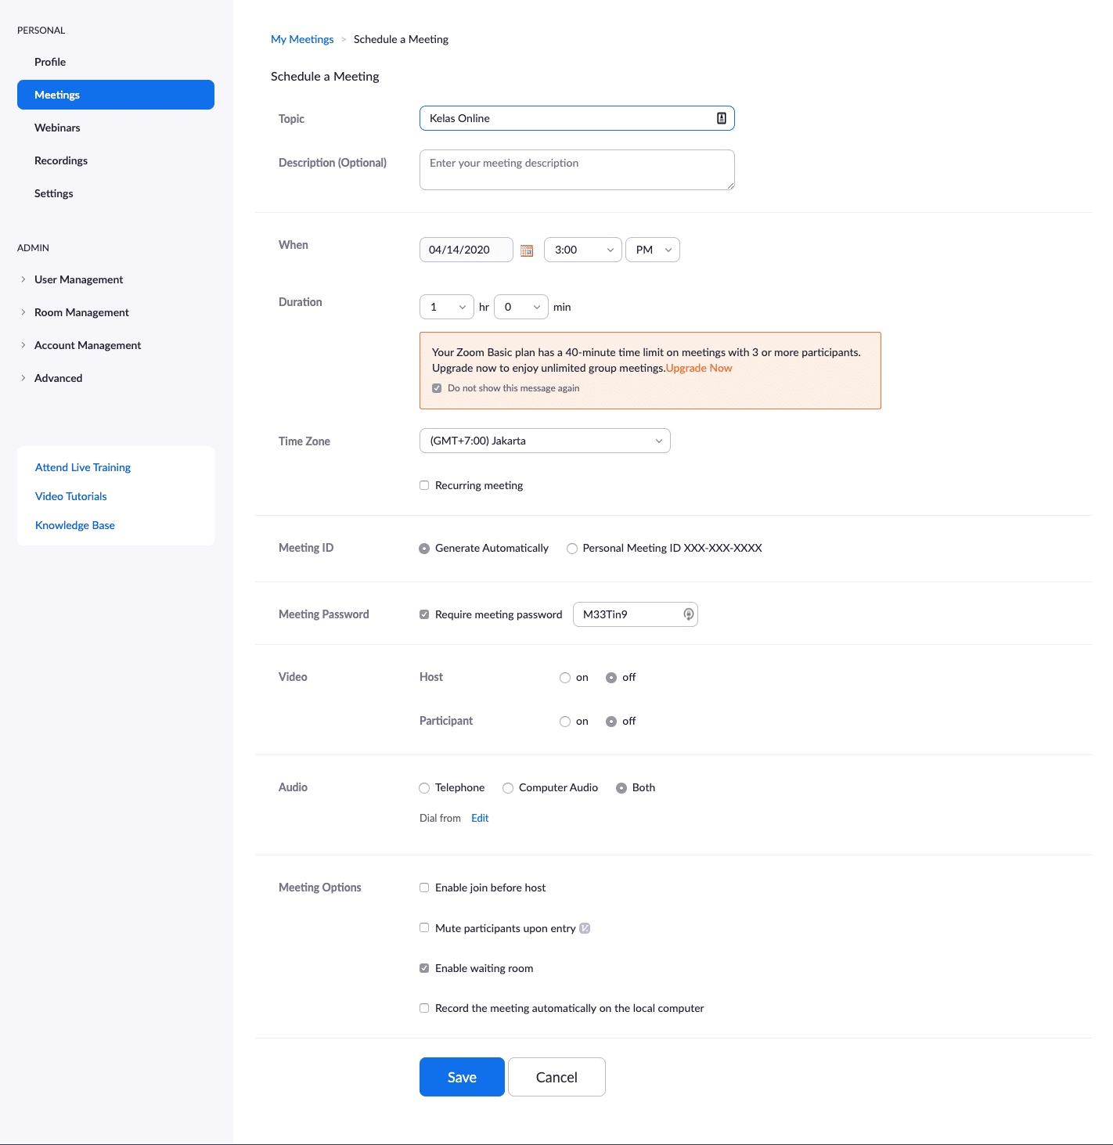Select Generate Automatically meeting ID
The width and height of the screenshot is (1113, 1145).
pos(424,549)
